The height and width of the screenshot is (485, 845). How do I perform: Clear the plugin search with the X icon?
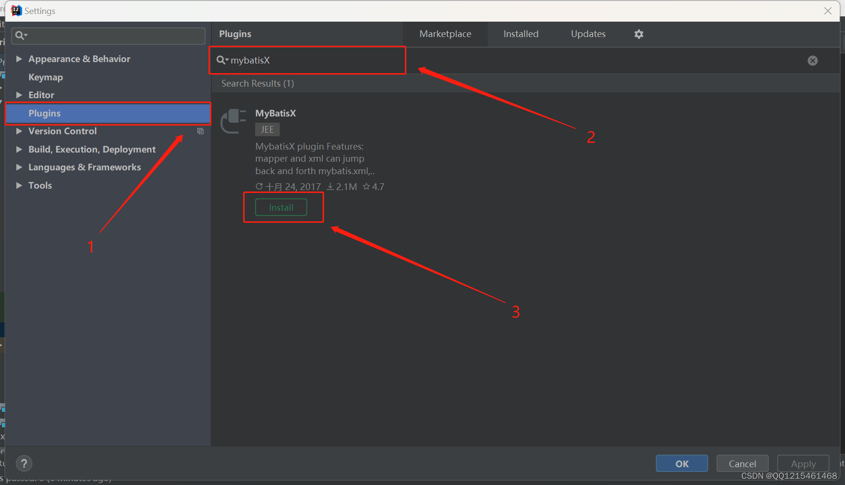click(x=812, y=61)
